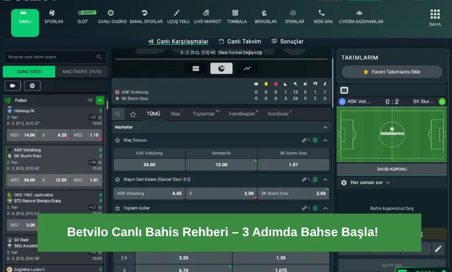Viewport: 452px width, 272px height.
Task: Show favorite markets star tab
Action: coord(133,114)
